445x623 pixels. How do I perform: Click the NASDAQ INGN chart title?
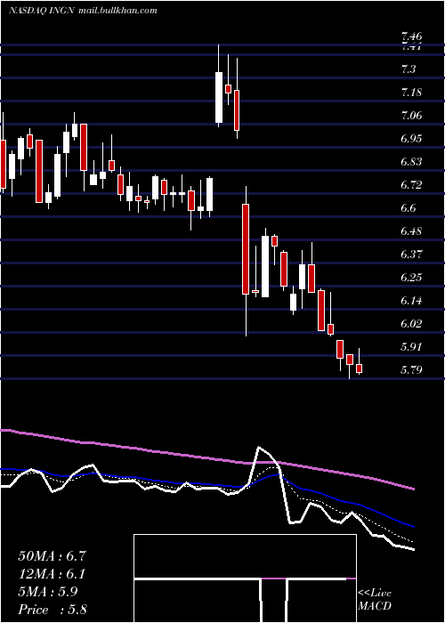point(83,10)
